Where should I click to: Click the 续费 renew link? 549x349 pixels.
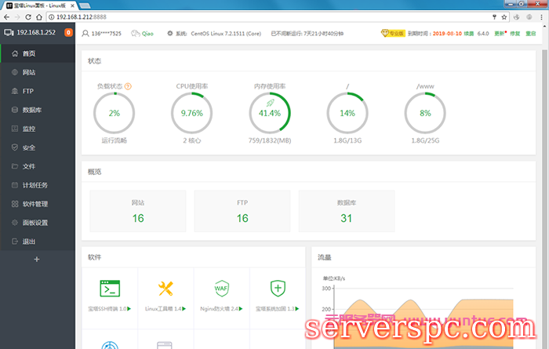pyautogui.click(x=468, y=34)
